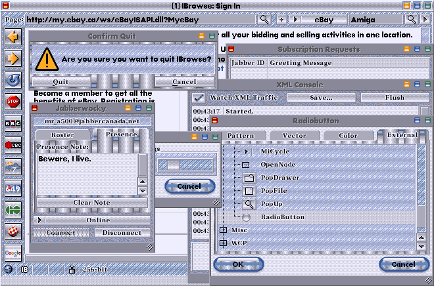Click Save... in the XML Console

321,98
